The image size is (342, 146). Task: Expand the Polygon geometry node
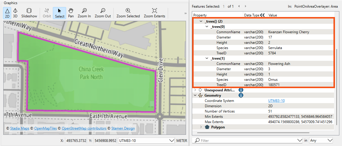[201, 127]
